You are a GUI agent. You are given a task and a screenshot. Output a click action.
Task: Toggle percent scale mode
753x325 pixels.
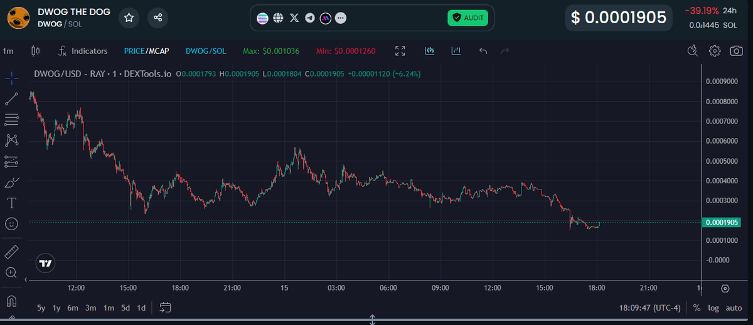697,308
